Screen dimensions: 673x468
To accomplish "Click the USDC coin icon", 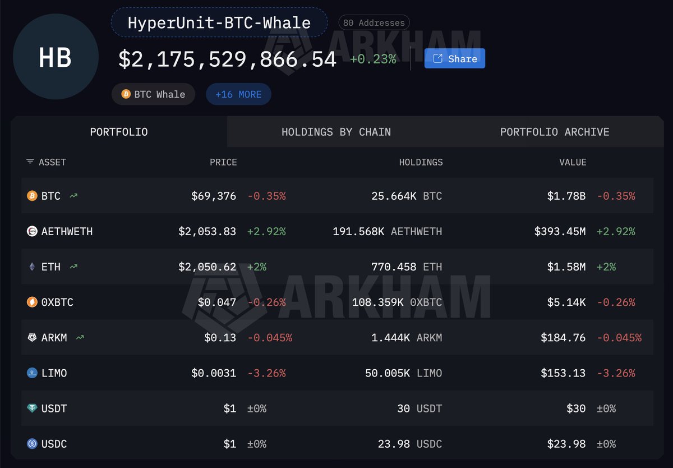I will [x=32, y=444].
